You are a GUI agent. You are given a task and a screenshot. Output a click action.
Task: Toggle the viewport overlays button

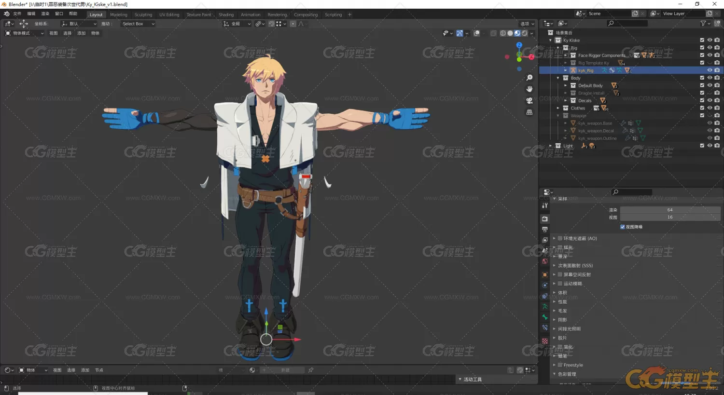point(477,33)
